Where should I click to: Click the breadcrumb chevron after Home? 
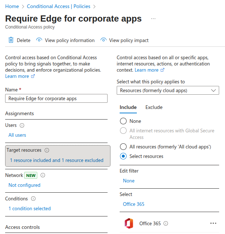(23, 7)
